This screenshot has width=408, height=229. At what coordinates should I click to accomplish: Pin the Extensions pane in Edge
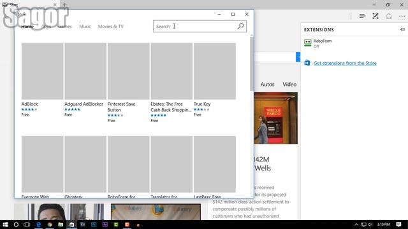402,30
